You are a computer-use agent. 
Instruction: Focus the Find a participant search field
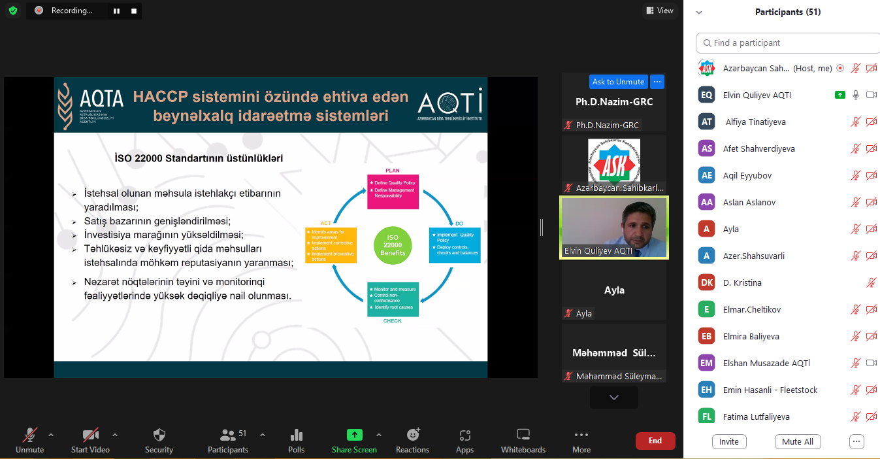[788, 43]
